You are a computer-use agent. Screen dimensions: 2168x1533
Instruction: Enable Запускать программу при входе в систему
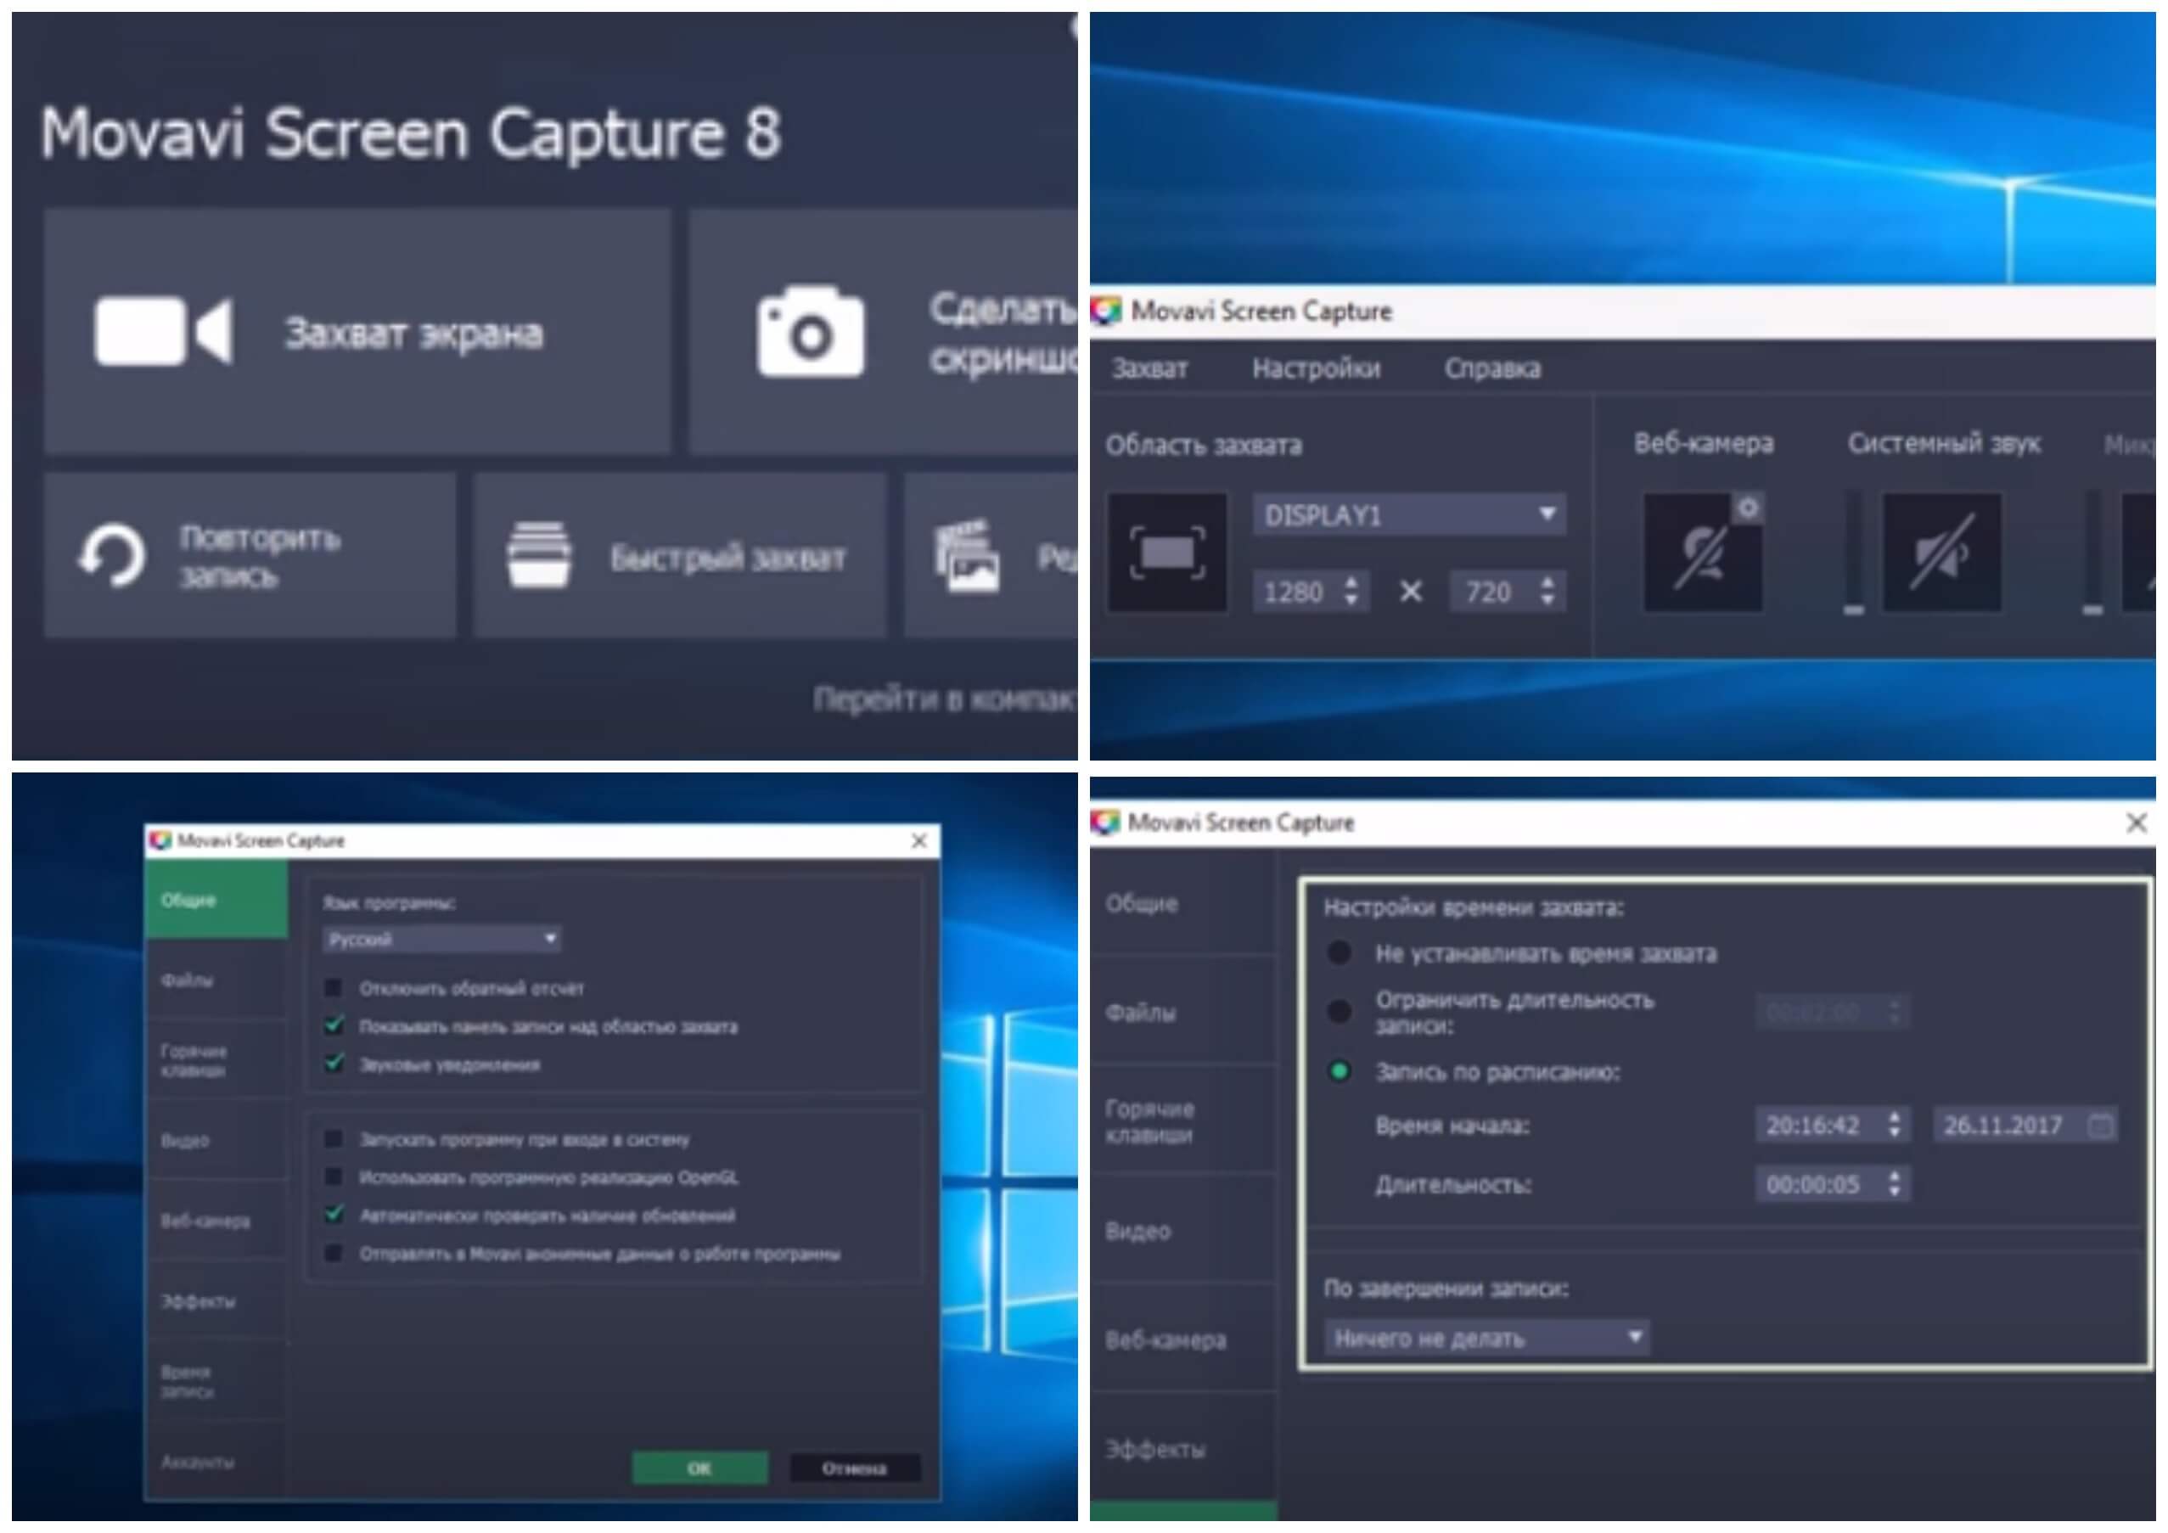[x=334, y=1139]
